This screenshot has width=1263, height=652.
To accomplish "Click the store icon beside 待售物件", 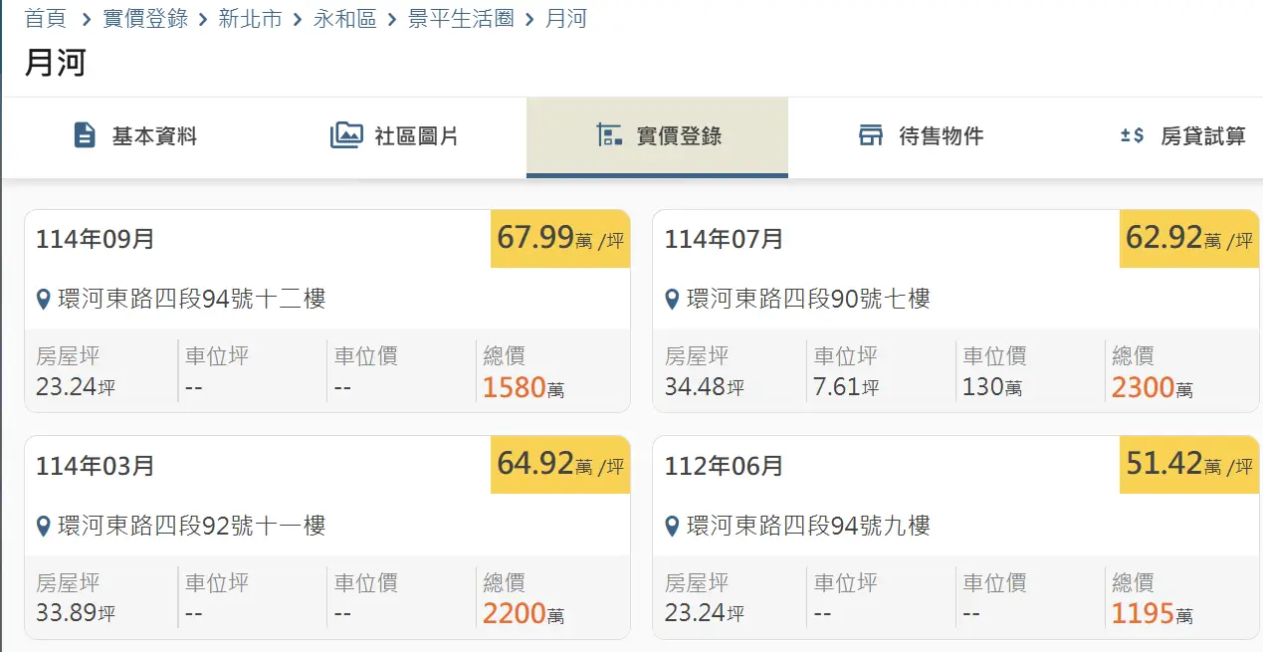I will (871, 135).
